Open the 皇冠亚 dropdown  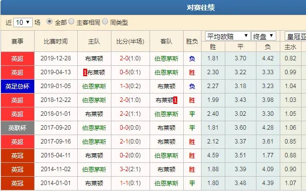pyautogui.click(x=295, y=37)
